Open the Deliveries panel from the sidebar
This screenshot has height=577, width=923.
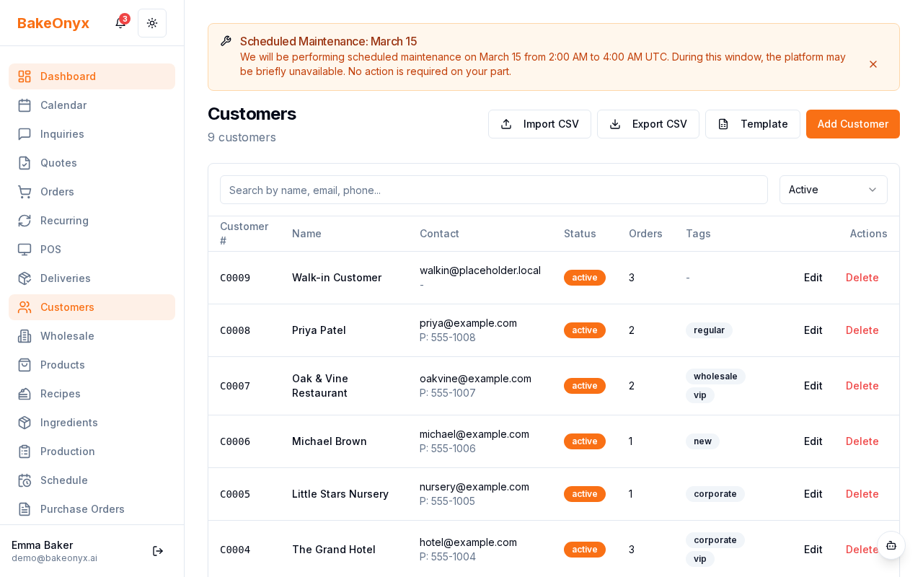(65, 278)
